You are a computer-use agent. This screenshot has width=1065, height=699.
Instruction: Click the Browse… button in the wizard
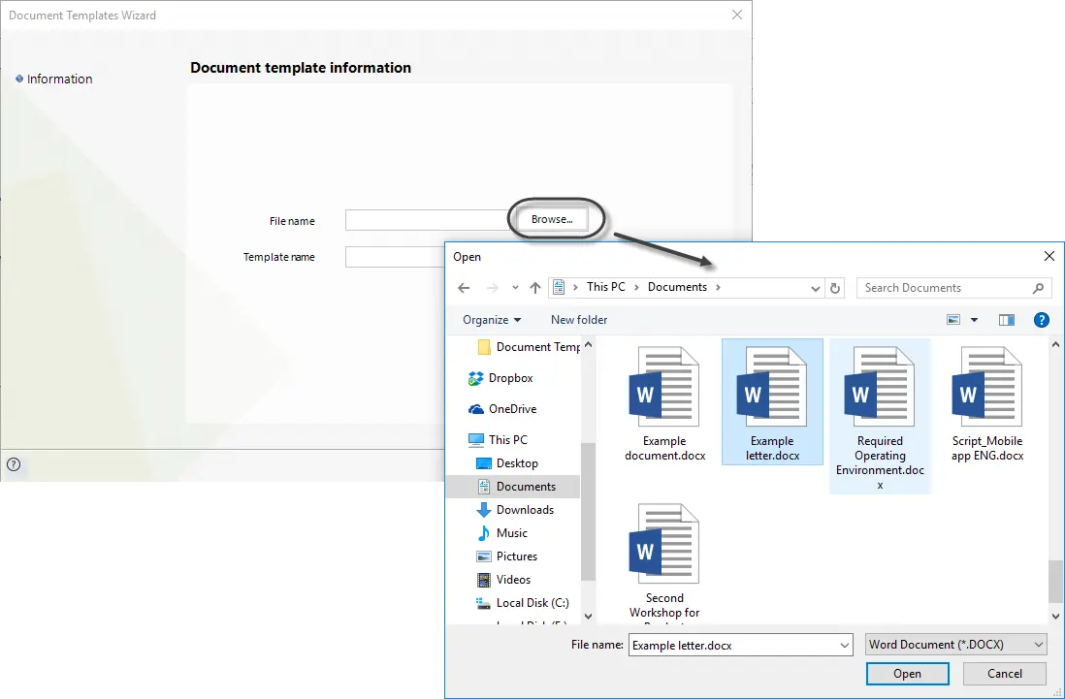click(x=552, y=219)
